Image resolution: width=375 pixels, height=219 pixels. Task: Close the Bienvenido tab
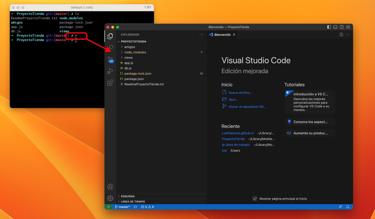click(x=234, y=35)
